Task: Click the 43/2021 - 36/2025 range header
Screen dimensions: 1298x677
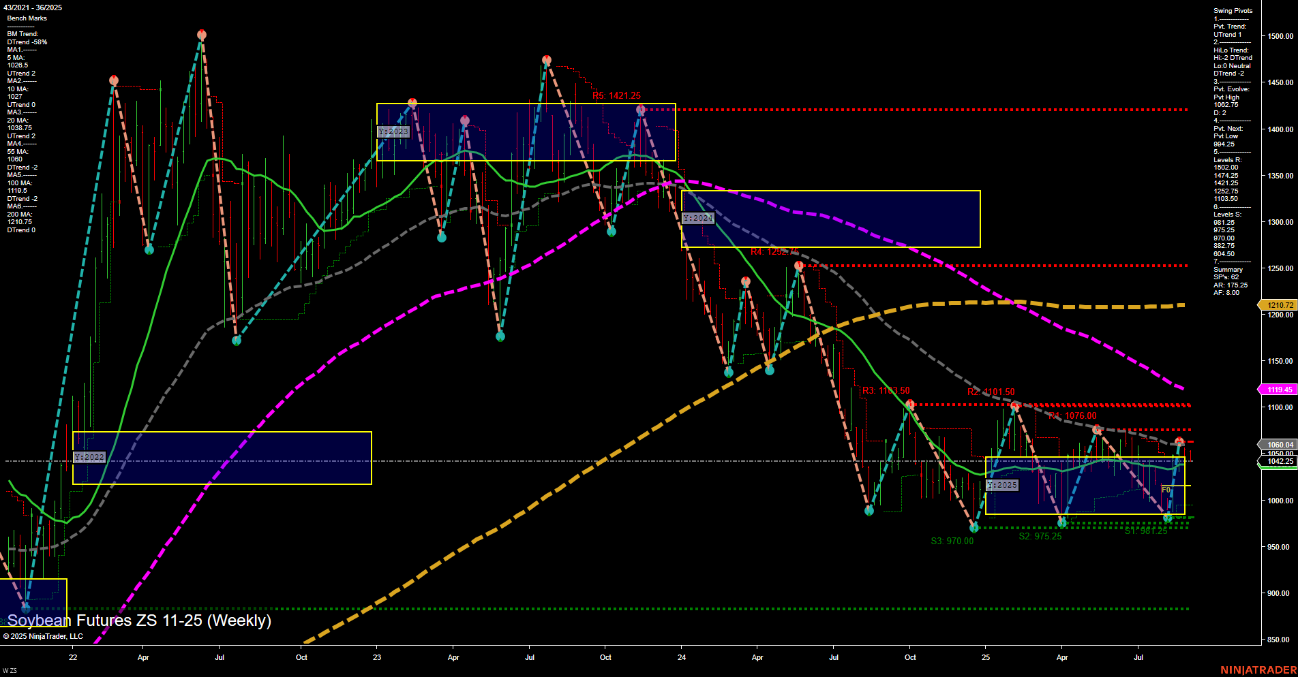Action: (34, 5)
